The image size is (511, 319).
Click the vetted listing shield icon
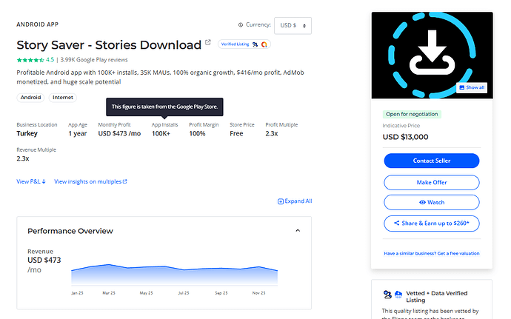pyautogui.click(x=387, y=294)
